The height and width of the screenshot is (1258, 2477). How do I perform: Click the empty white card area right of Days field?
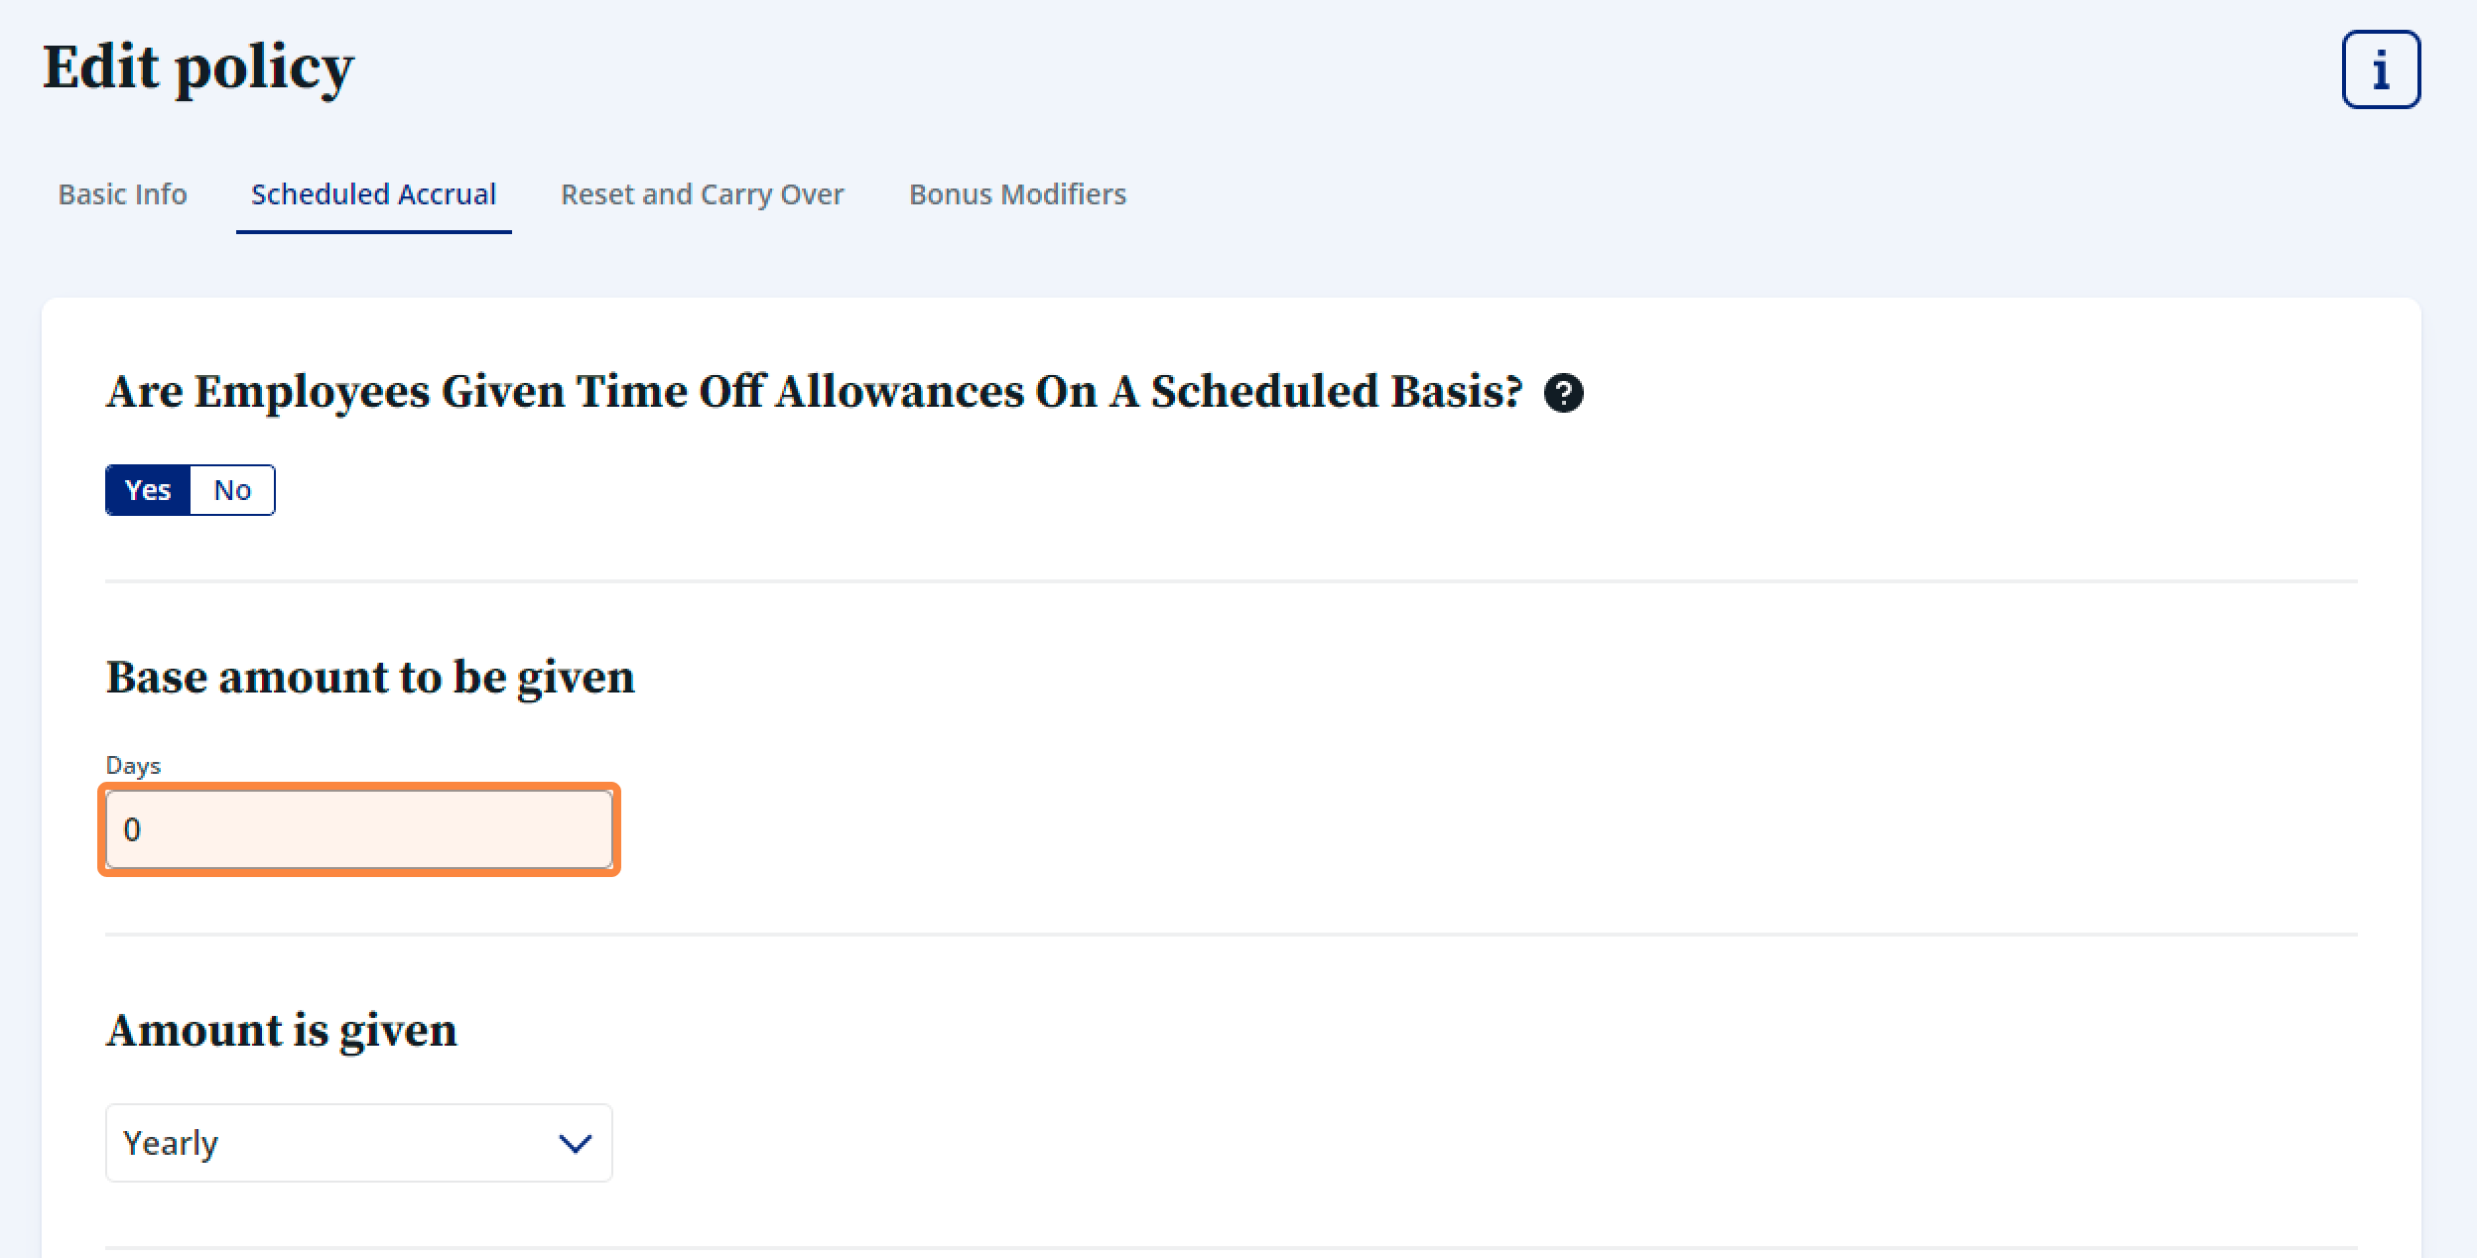pos(1489,829)
